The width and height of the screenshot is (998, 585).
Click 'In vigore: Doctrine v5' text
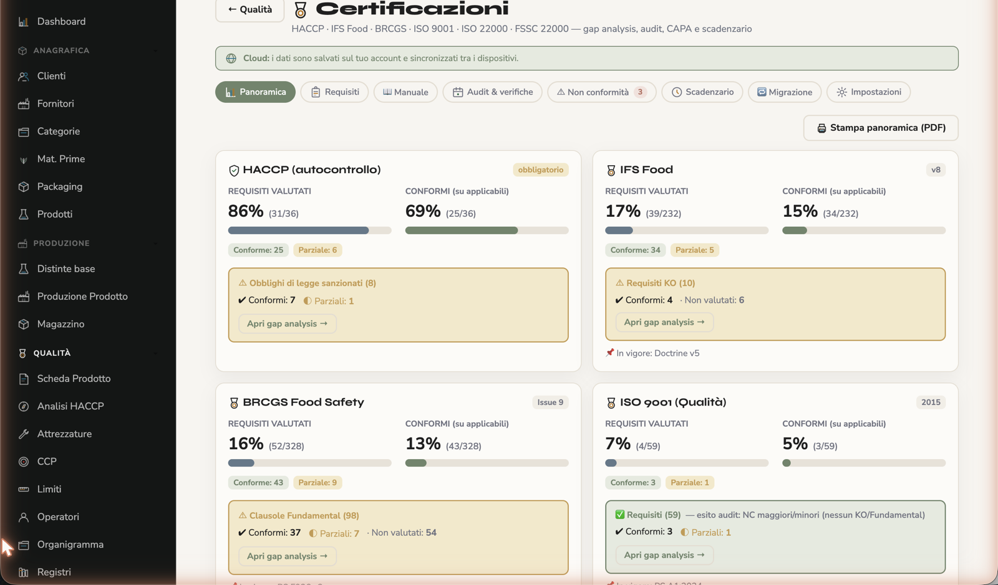pyautogui.click(x=657, y=353)
